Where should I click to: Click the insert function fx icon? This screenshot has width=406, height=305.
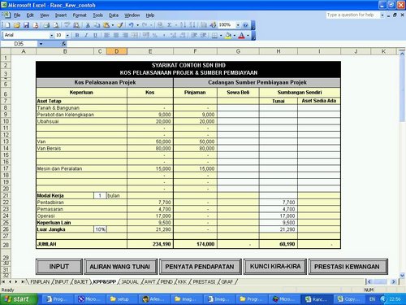tap(63, 44)
